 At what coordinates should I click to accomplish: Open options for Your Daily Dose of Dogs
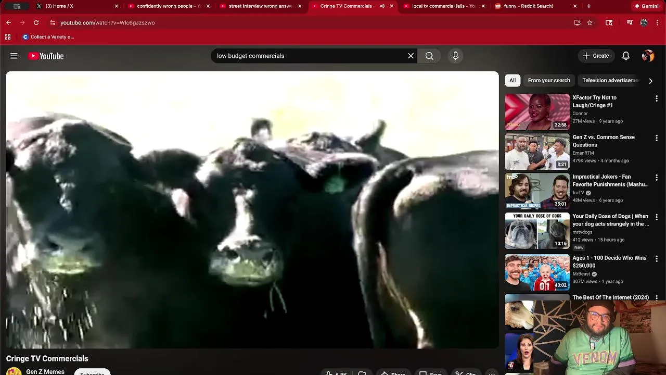tap(657, 217)
